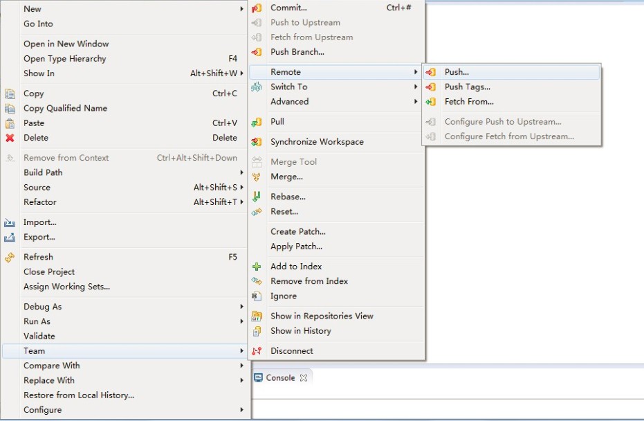
Task: Click the Synchronize Workspace icon
Action: (257, 142)
